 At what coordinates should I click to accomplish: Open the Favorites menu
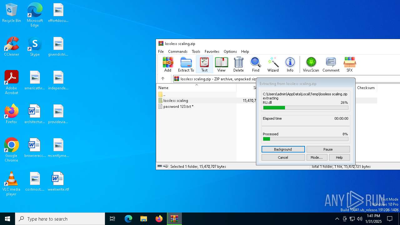tap(212, 52)
